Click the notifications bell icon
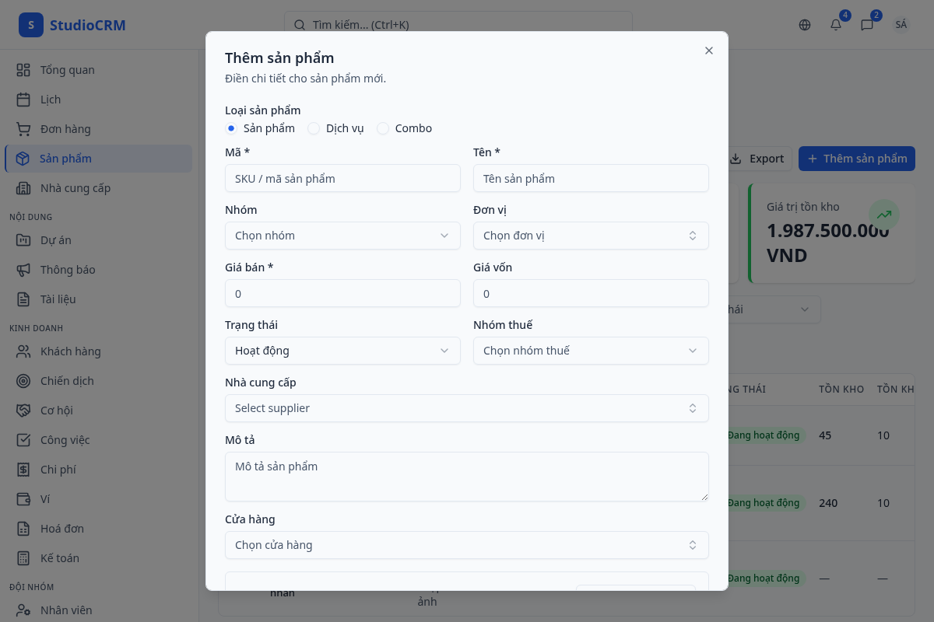This screenshot has height=622, width=934. click(836, 25)
